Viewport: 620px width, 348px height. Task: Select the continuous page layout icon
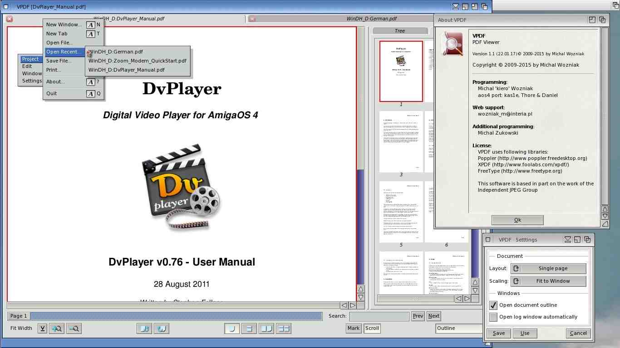pos(249,329)
